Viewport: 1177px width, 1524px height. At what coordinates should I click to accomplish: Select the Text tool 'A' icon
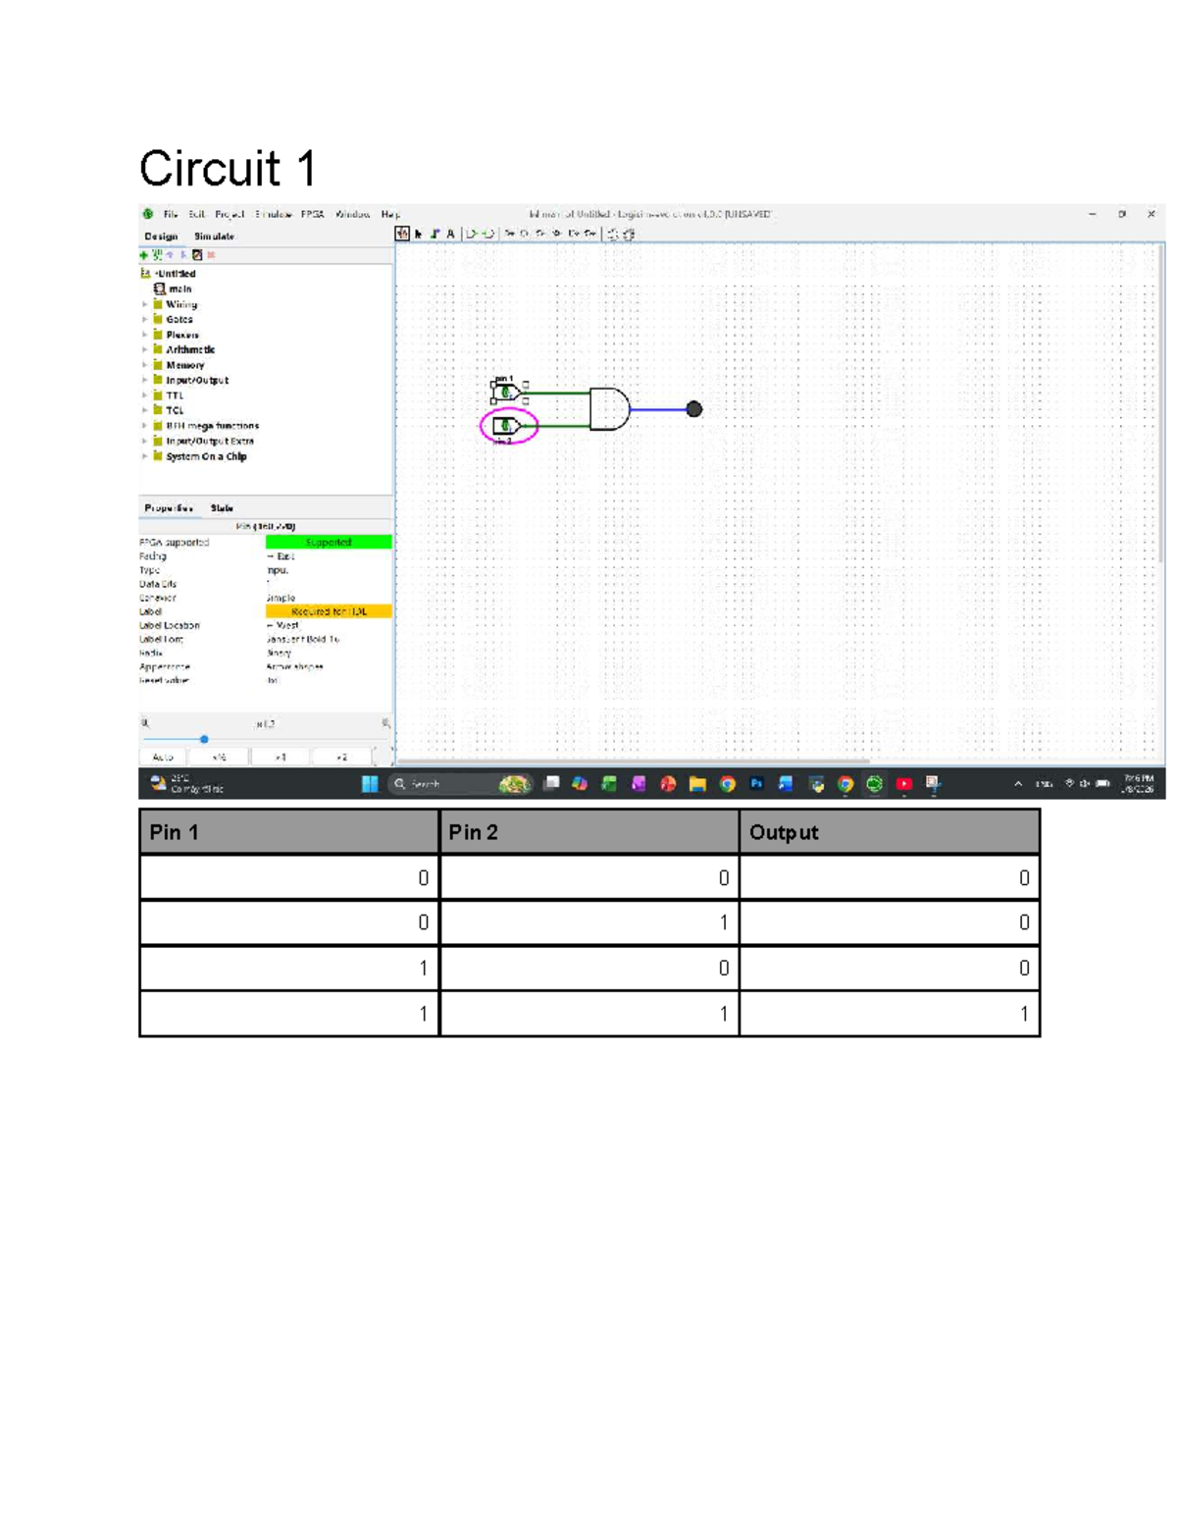coord(451,234)
